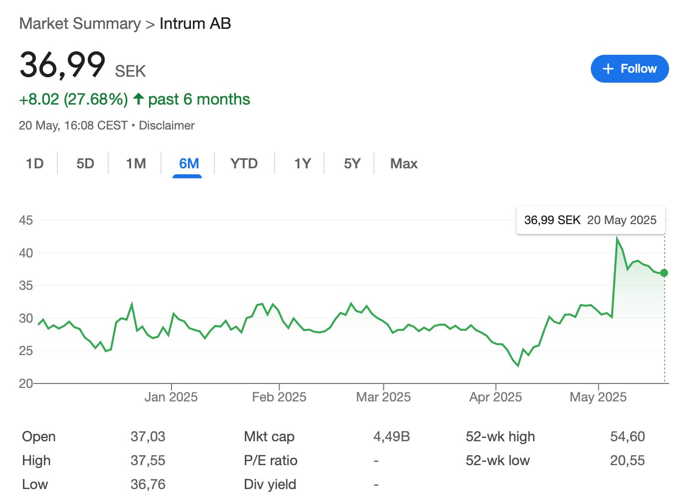The image size is (696, 501).
Task: Click the High value 37,55
Action: 148,461
